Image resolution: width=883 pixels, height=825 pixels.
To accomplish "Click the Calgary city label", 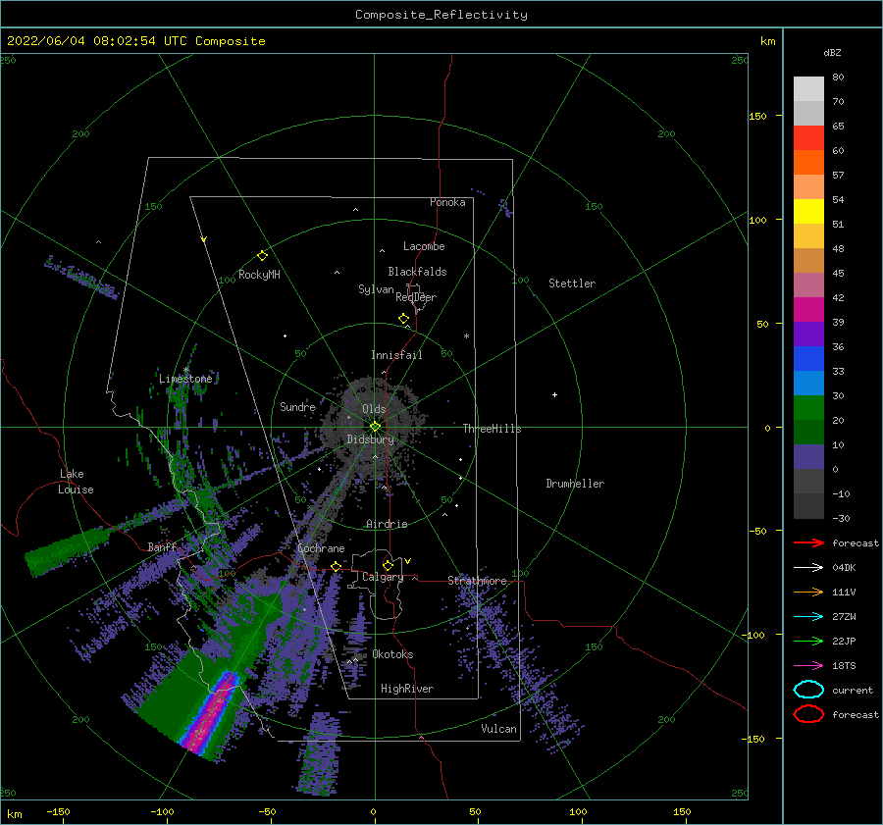I will [383, 577].
